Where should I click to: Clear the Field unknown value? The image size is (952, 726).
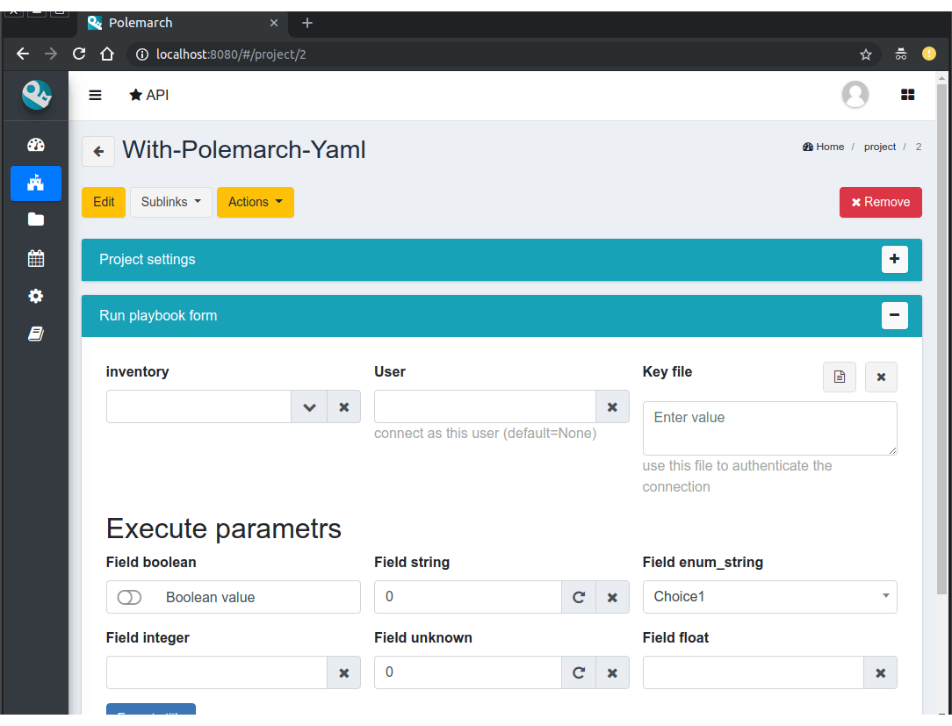(x=612, y=672)
